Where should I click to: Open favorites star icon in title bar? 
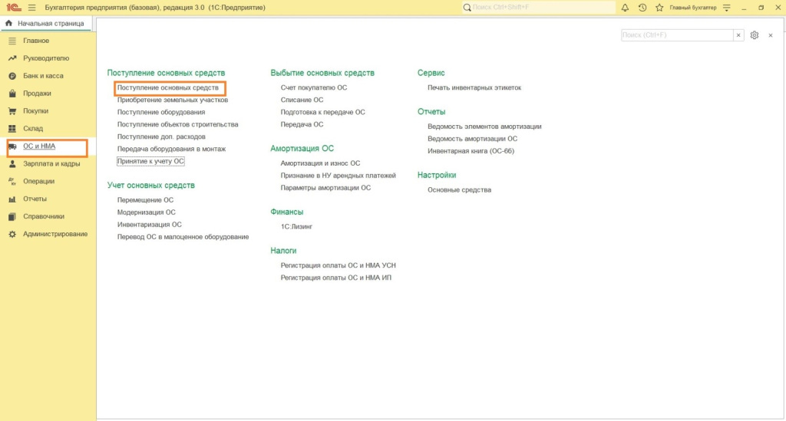coord(659,8)
